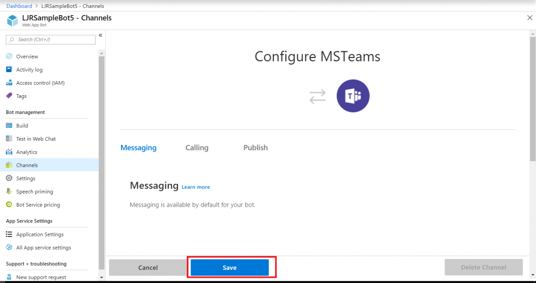The image size is (536, 283).
Task: Click the Analytics bar chart icon
Action: (9, 152)
